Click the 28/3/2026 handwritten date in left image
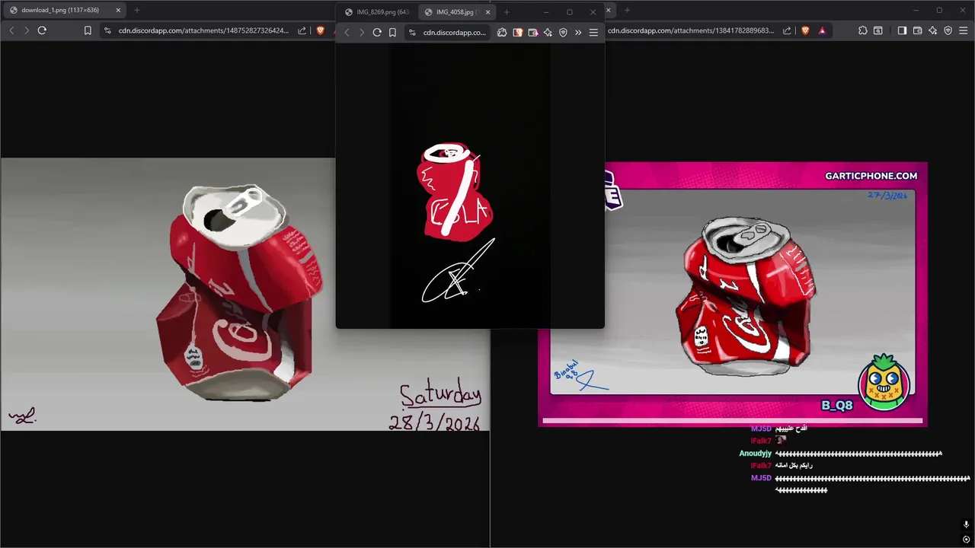Screen dimensions: 975x548 pyautogui.click(x=434, y=422)
